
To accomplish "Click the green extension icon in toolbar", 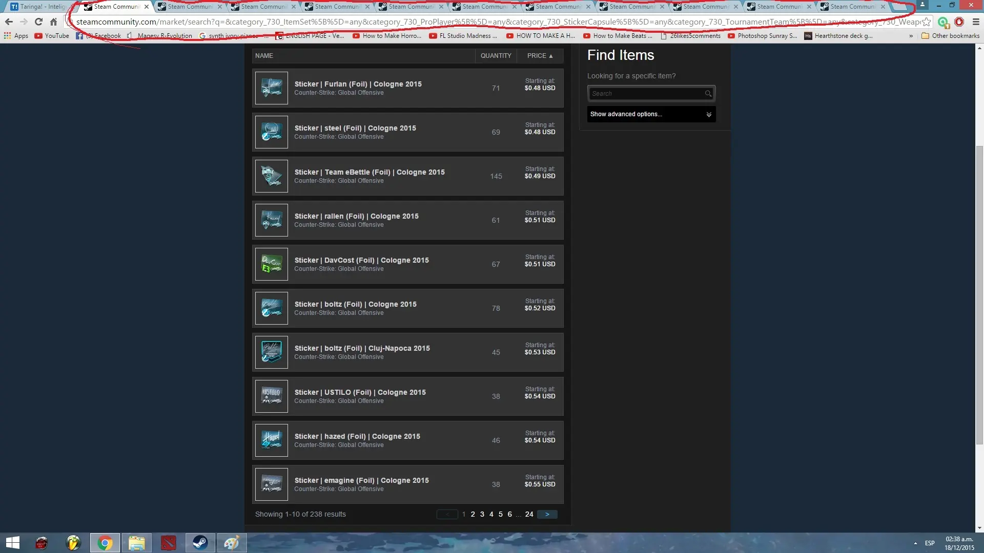I will coord(943,22).
